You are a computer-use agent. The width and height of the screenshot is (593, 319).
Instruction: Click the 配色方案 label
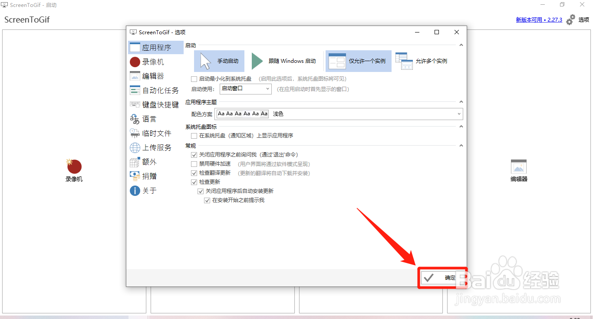[x=202, y=114]
